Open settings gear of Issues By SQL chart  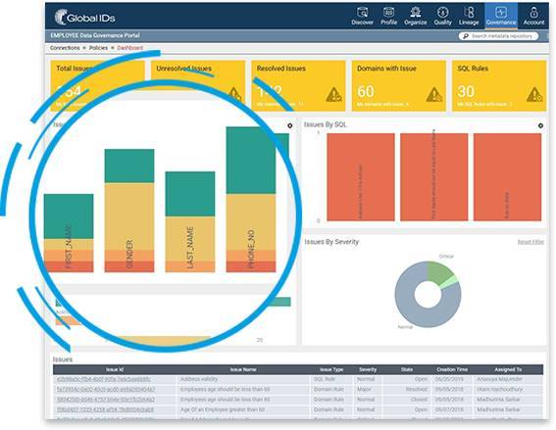click(x=540, y=125)
